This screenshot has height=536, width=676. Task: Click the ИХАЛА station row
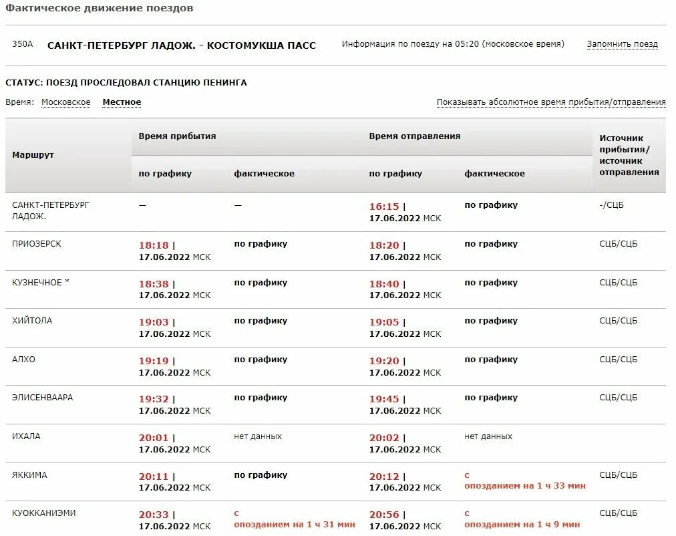pyautogui.click(x=335, y=443)
